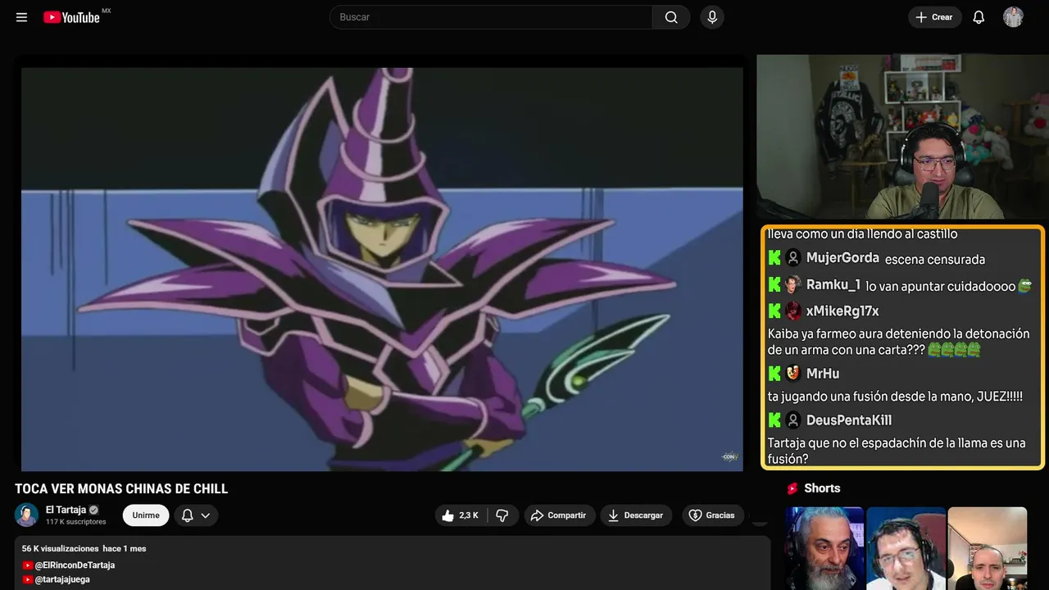The width and height of the screenshot is (1049, 590).
Task: Click the Dark Magician video player
Action: (382, 269)
